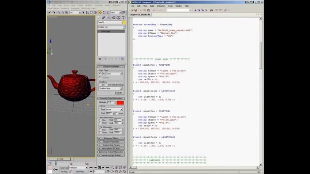Click the Open file icon in FX Composer

(x=132, y=10)
